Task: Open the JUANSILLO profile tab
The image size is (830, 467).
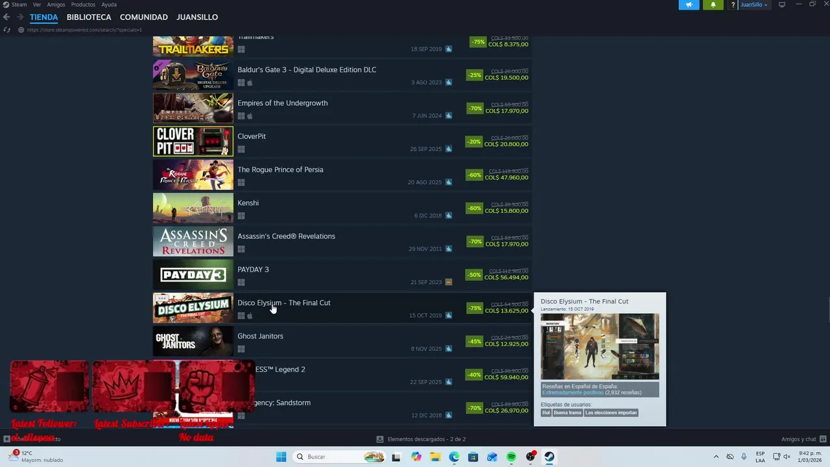Action: 197,17
